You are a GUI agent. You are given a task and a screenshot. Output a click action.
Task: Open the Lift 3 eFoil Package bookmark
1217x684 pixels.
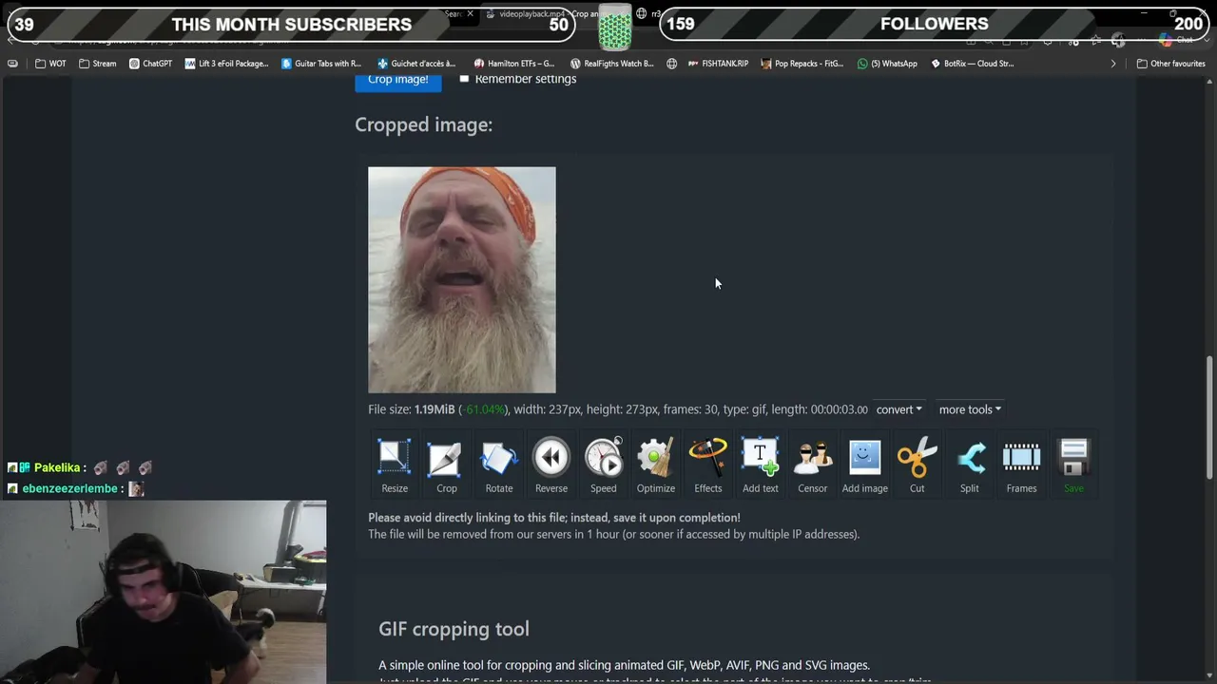tap(227, 64)
